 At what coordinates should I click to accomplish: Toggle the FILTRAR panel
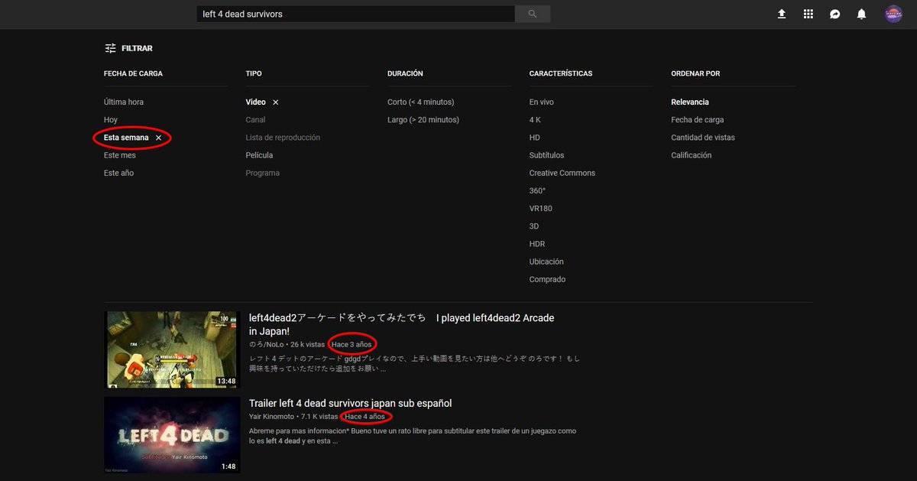128,48
